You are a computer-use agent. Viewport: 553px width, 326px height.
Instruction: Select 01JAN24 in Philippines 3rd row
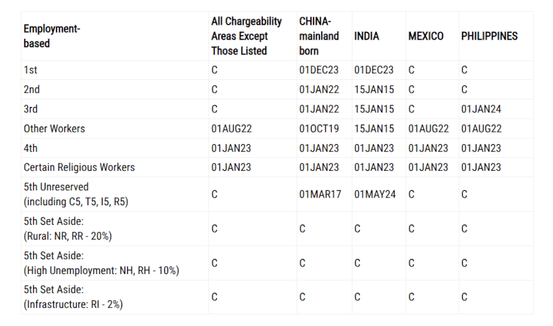pyautogui.click(x=481, y=109)
